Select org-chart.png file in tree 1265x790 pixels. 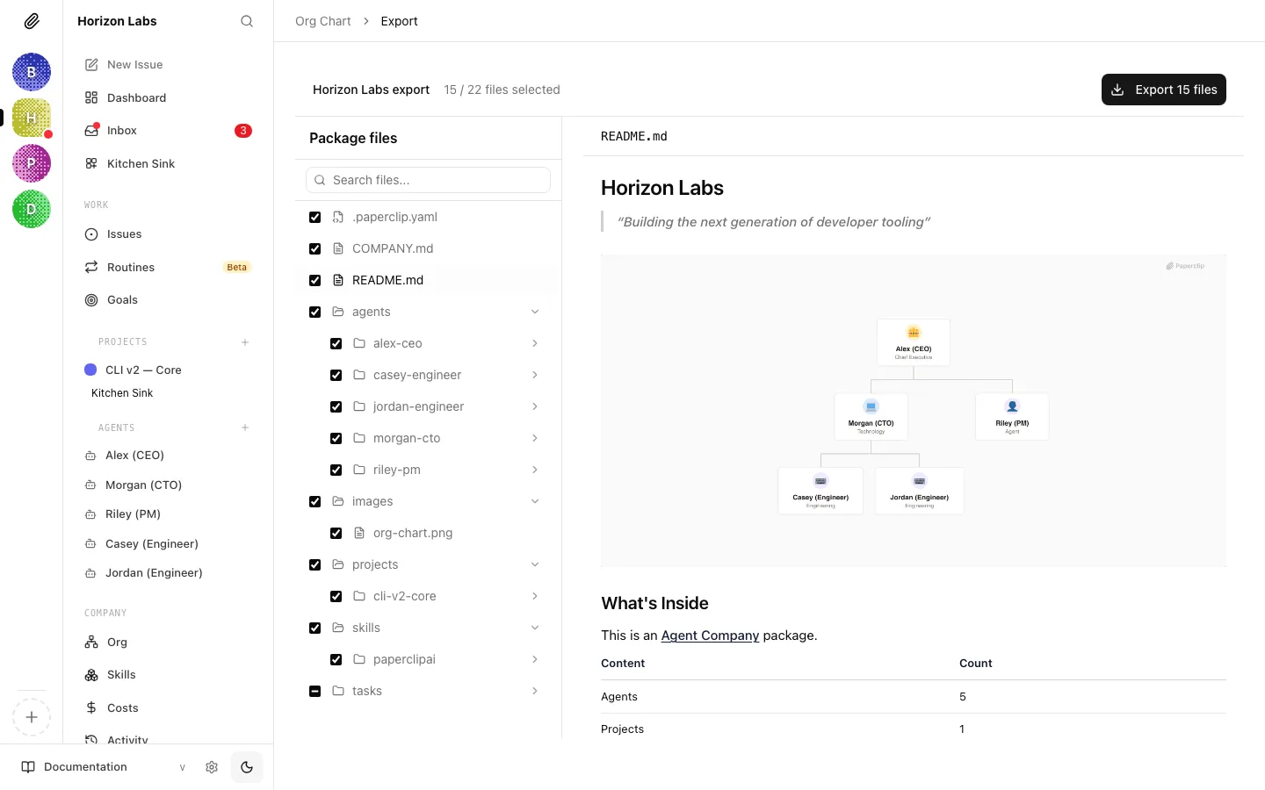[x=413, y=533]
